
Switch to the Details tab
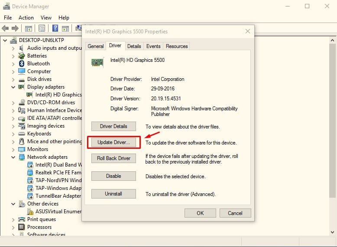click(x=134, y=46)
